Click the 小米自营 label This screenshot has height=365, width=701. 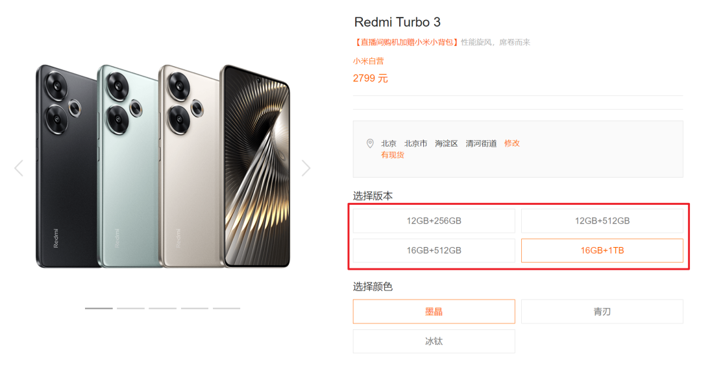pyautogui.click(x=369, y=61)
